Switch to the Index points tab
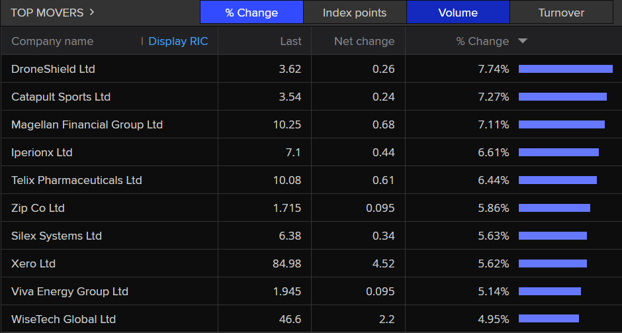The image size is (622, 333). click(x=355, y=13)
